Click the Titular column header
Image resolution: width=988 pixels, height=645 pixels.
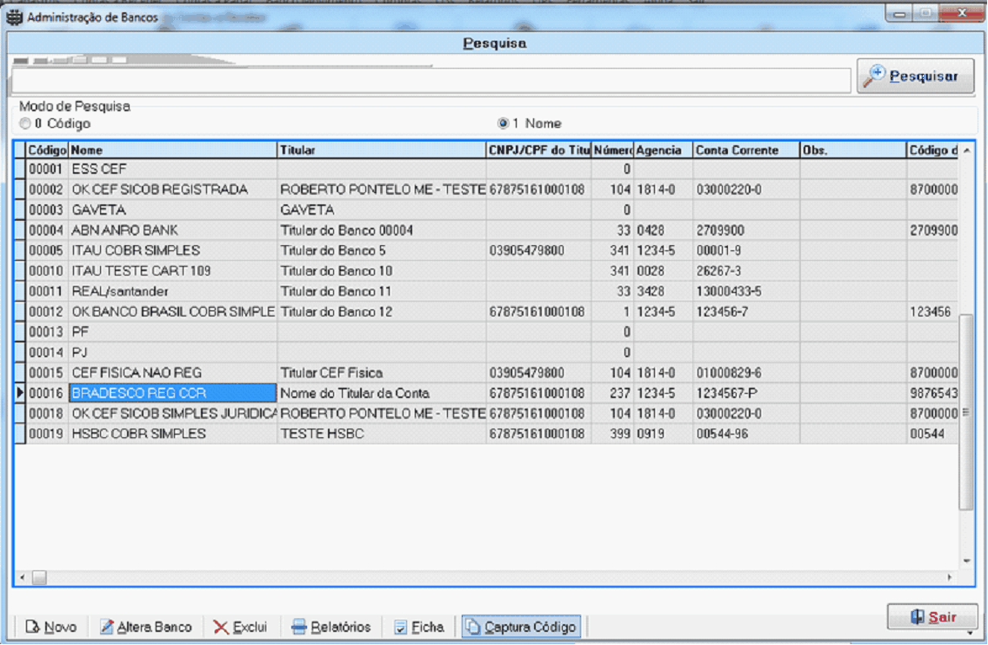(381, 150)
